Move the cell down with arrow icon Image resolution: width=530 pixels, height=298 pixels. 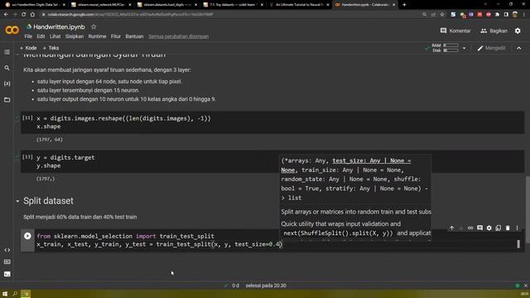coord(461,228)
